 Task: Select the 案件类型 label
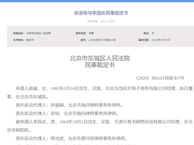pyautogui.click(x=81, y=33)
